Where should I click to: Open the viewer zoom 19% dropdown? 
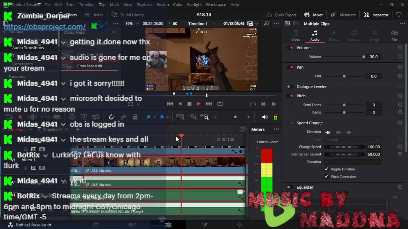pos(132,24)
